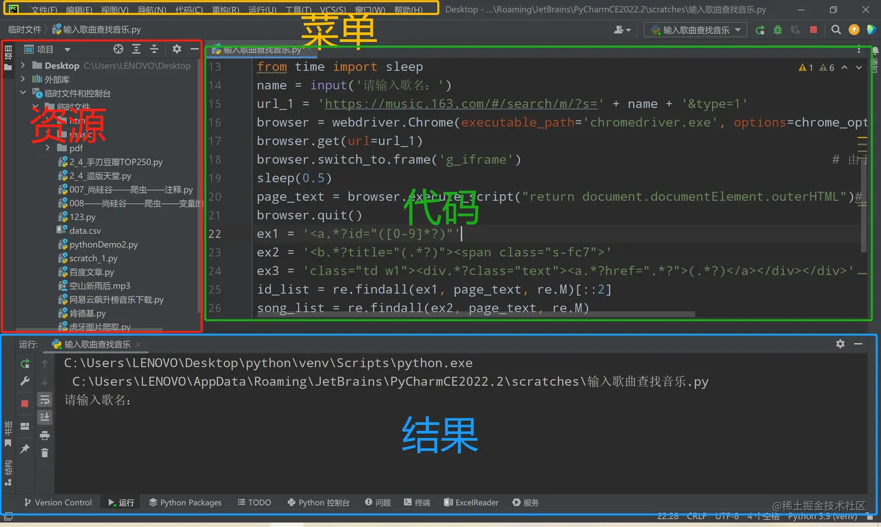Screen dimensions: 881x527
Task: Click the CRLF line separator in status bar
Action: coord(696,516)
